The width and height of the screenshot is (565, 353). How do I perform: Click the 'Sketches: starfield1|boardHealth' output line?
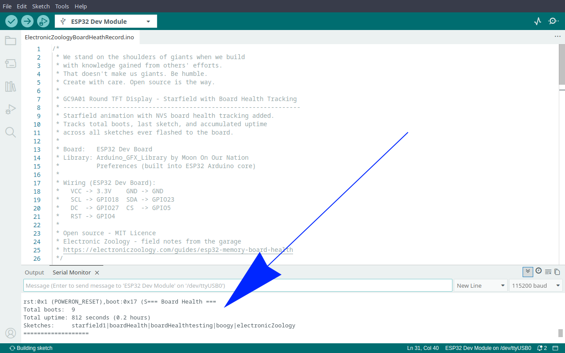click(x=159, y=326)
